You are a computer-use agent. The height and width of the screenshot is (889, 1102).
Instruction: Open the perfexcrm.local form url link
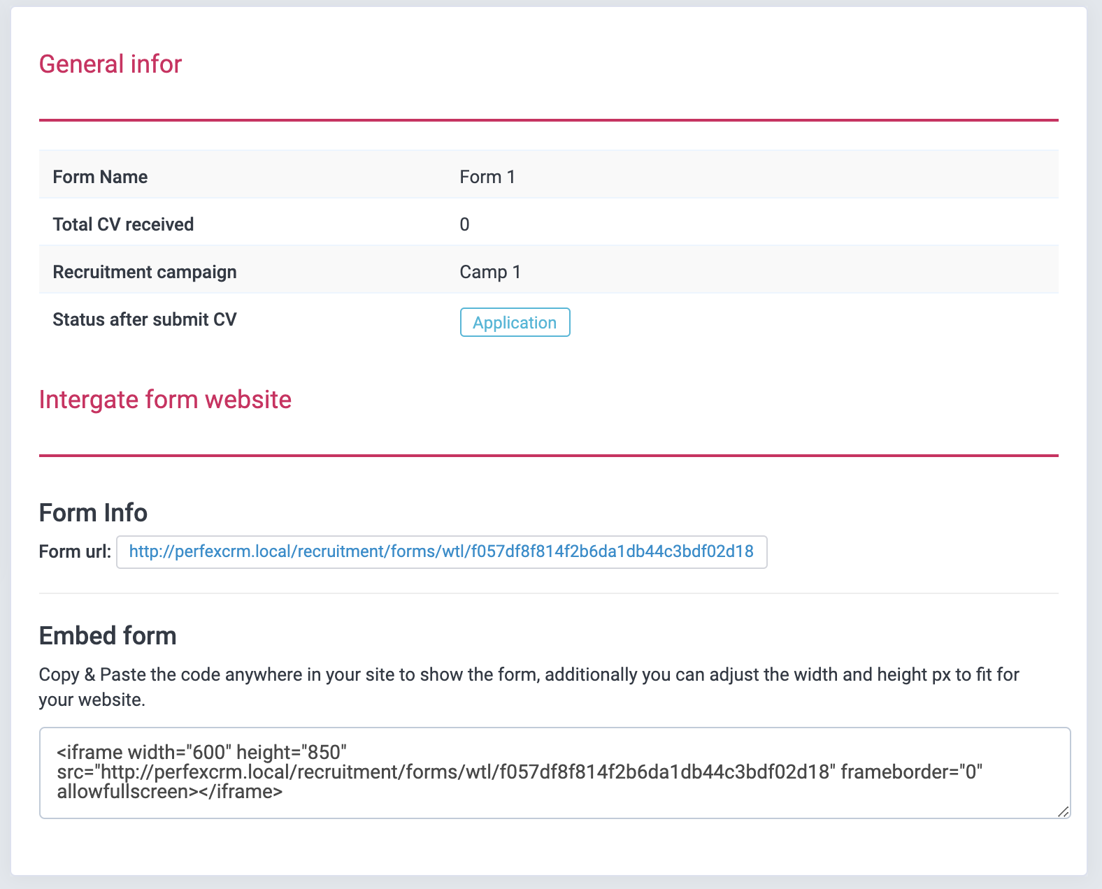coord(441,552)
